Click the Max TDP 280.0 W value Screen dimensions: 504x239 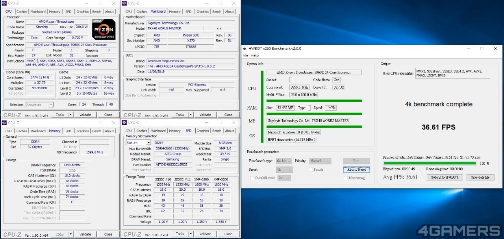(82, 27)
